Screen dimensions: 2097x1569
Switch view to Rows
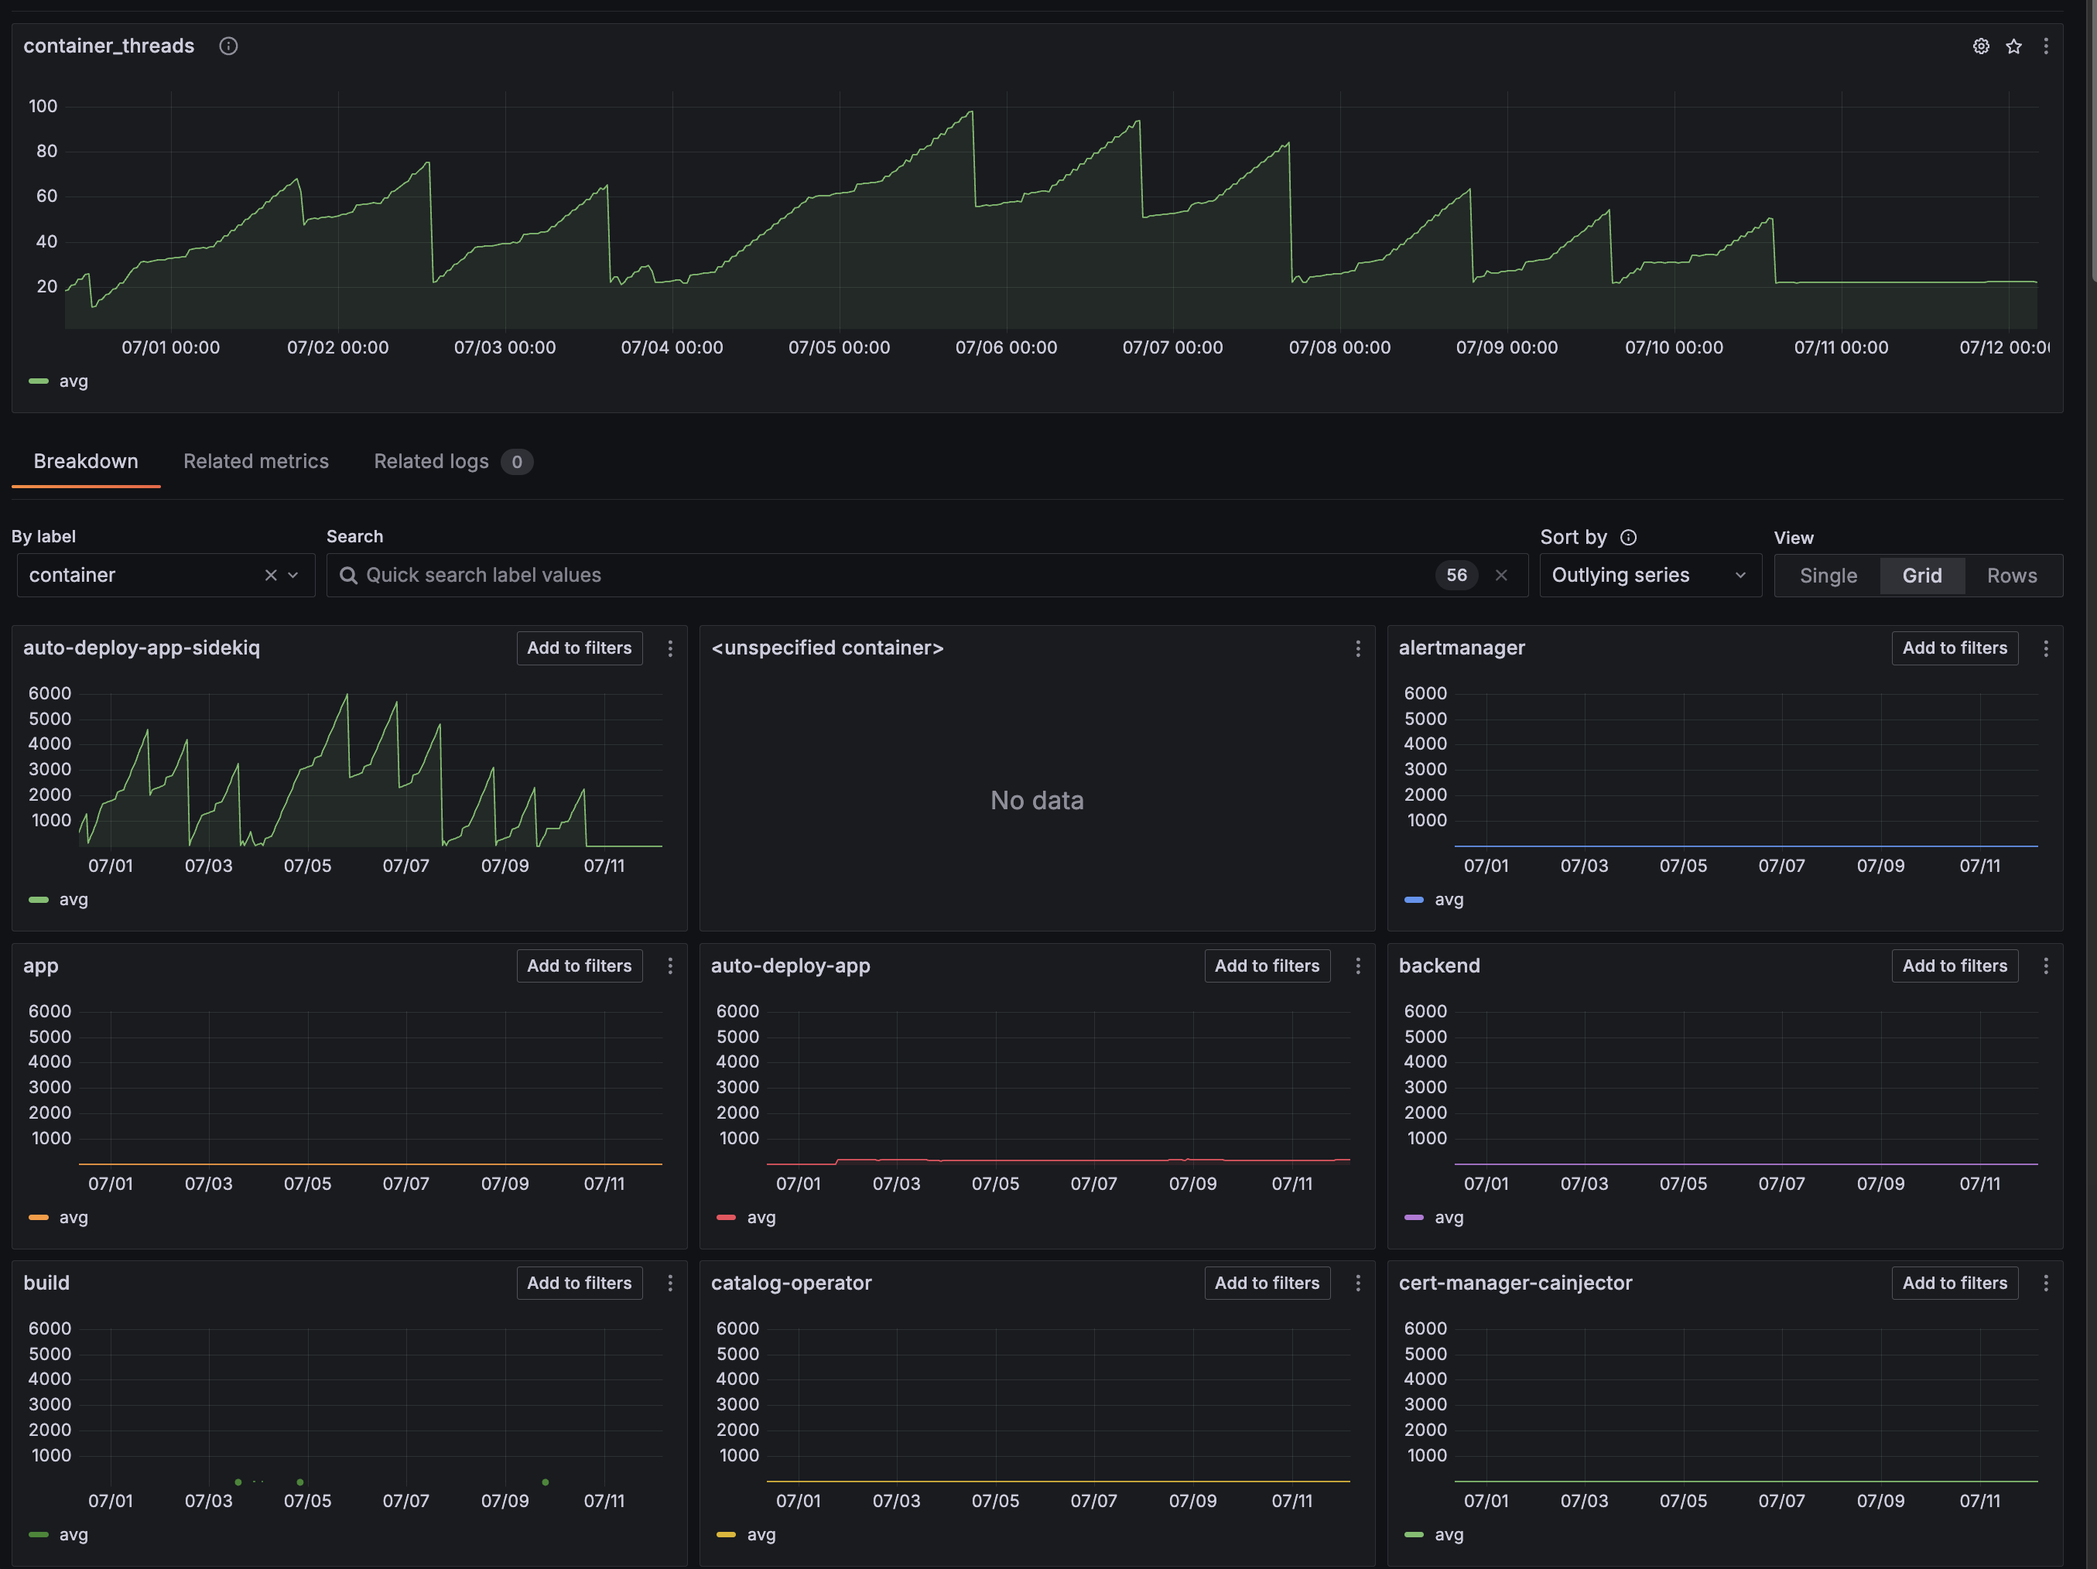coord(2012,576)
